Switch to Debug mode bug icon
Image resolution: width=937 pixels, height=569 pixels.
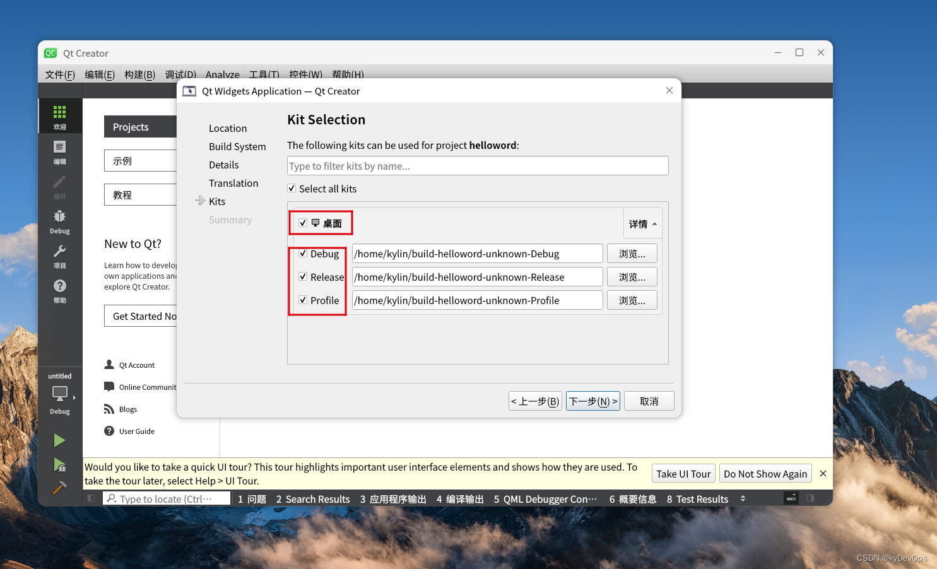60,220
